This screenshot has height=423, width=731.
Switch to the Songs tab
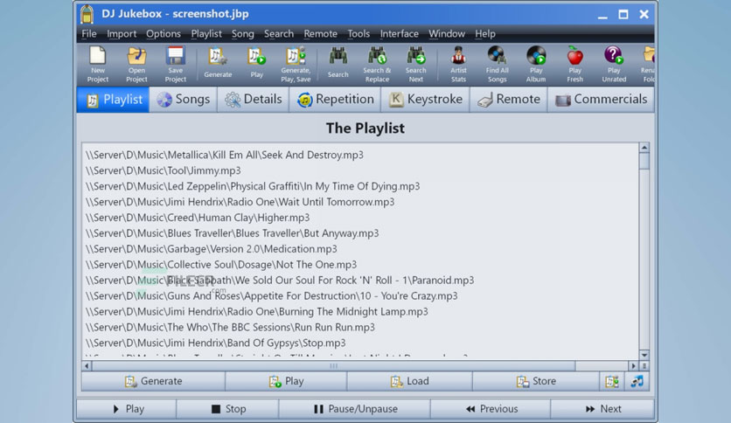pos(184,100)
